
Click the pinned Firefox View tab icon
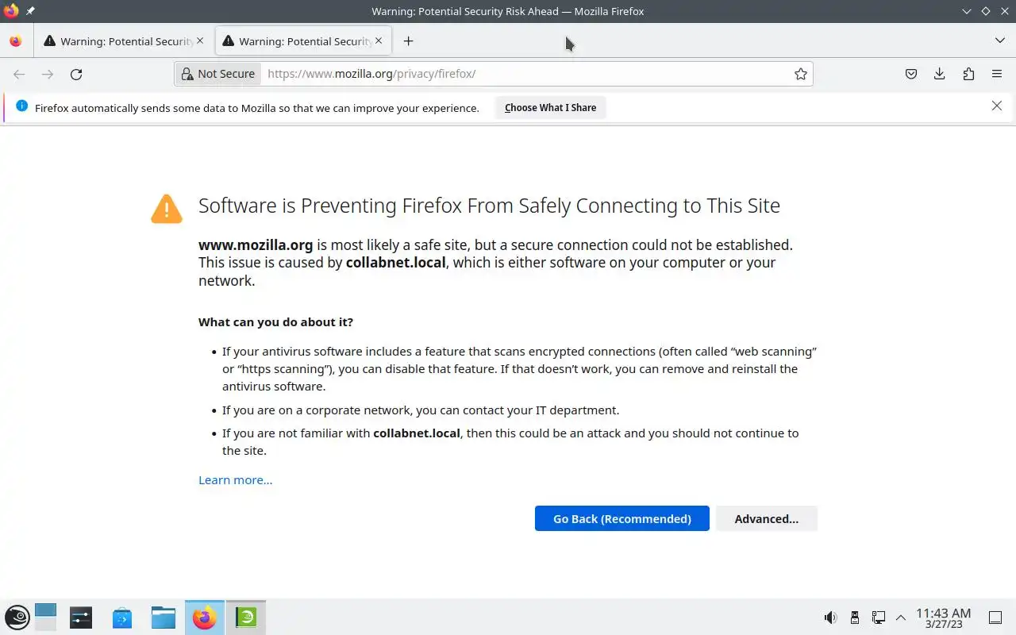(x=16, y=41)
